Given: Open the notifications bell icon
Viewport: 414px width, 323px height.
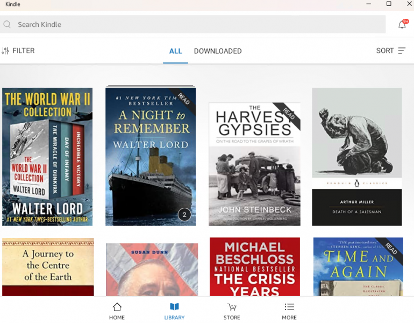Looking at the screenshot, I should point(402,24).
